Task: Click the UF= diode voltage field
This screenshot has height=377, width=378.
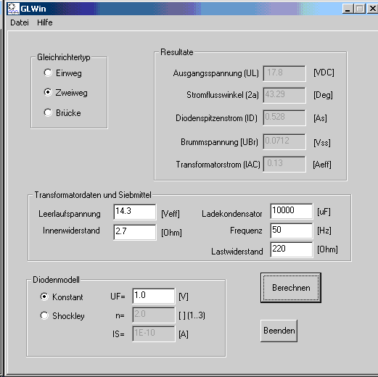Action: (154, 296)
